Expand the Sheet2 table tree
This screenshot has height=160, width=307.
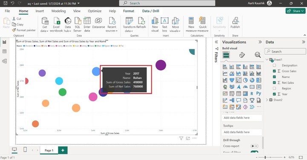[267, 100]
